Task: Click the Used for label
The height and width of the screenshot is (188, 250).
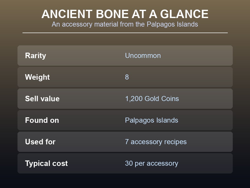Action: pyautogui.click(x=40, y=142)
